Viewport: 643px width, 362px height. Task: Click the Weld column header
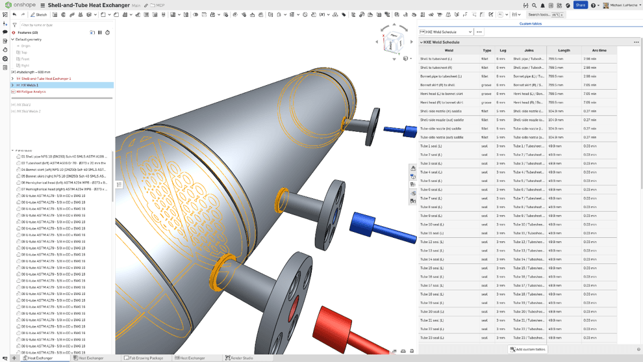pyautogui.click(x=449, y=51)
